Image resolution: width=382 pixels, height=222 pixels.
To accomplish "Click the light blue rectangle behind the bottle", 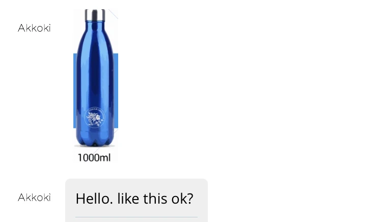I will (x=116, y=90).
